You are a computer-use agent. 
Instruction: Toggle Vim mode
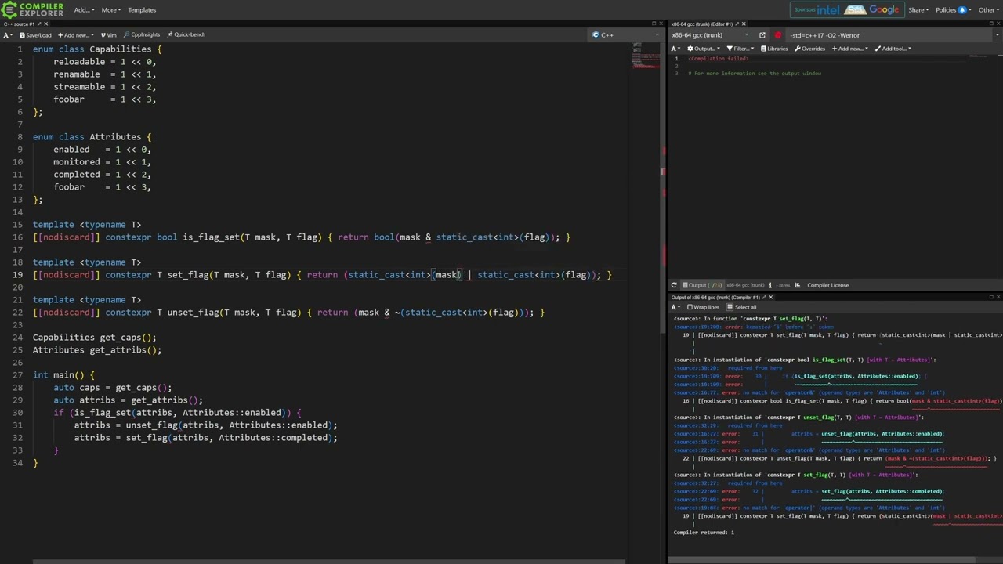coord(108,35)
